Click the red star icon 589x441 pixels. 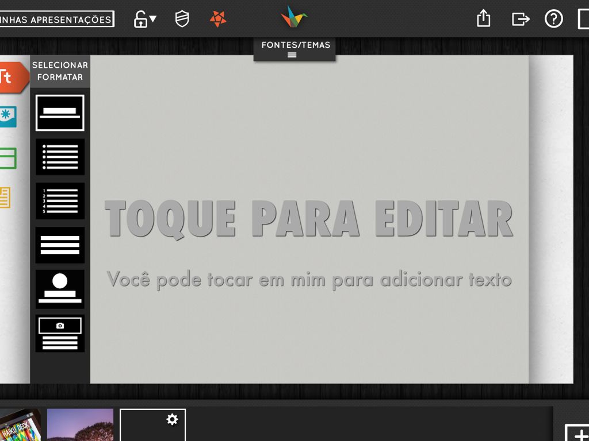point(218,19)
